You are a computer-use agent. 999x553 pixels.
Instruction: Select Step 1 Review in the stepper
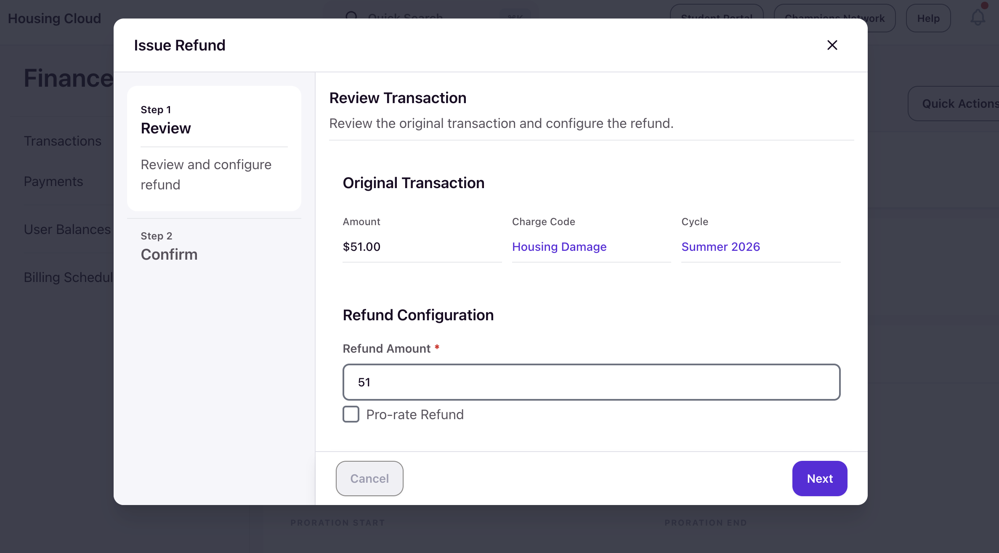coord(214,149)
